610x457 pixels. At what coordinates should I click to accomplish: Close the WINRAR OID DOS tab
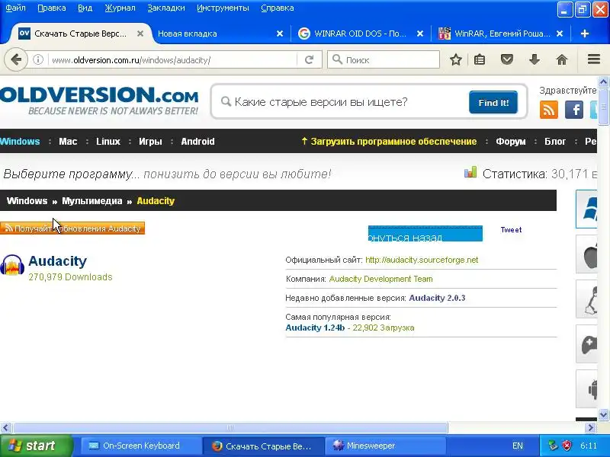click(420, 34)
